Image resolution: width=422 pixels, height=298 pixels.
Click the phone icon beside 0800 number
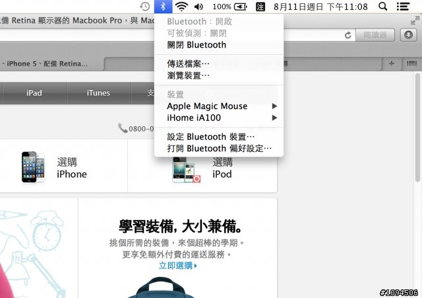point(123,128)
